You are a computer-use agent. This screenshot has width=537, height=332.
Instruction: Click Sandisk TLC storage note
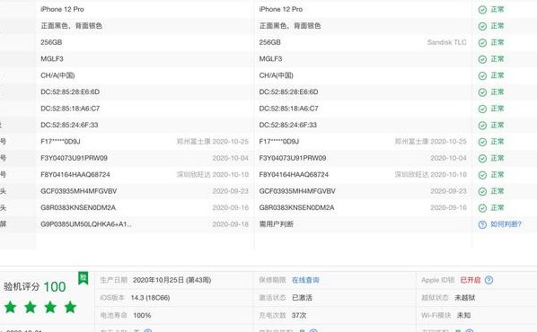tap(446, 42)
